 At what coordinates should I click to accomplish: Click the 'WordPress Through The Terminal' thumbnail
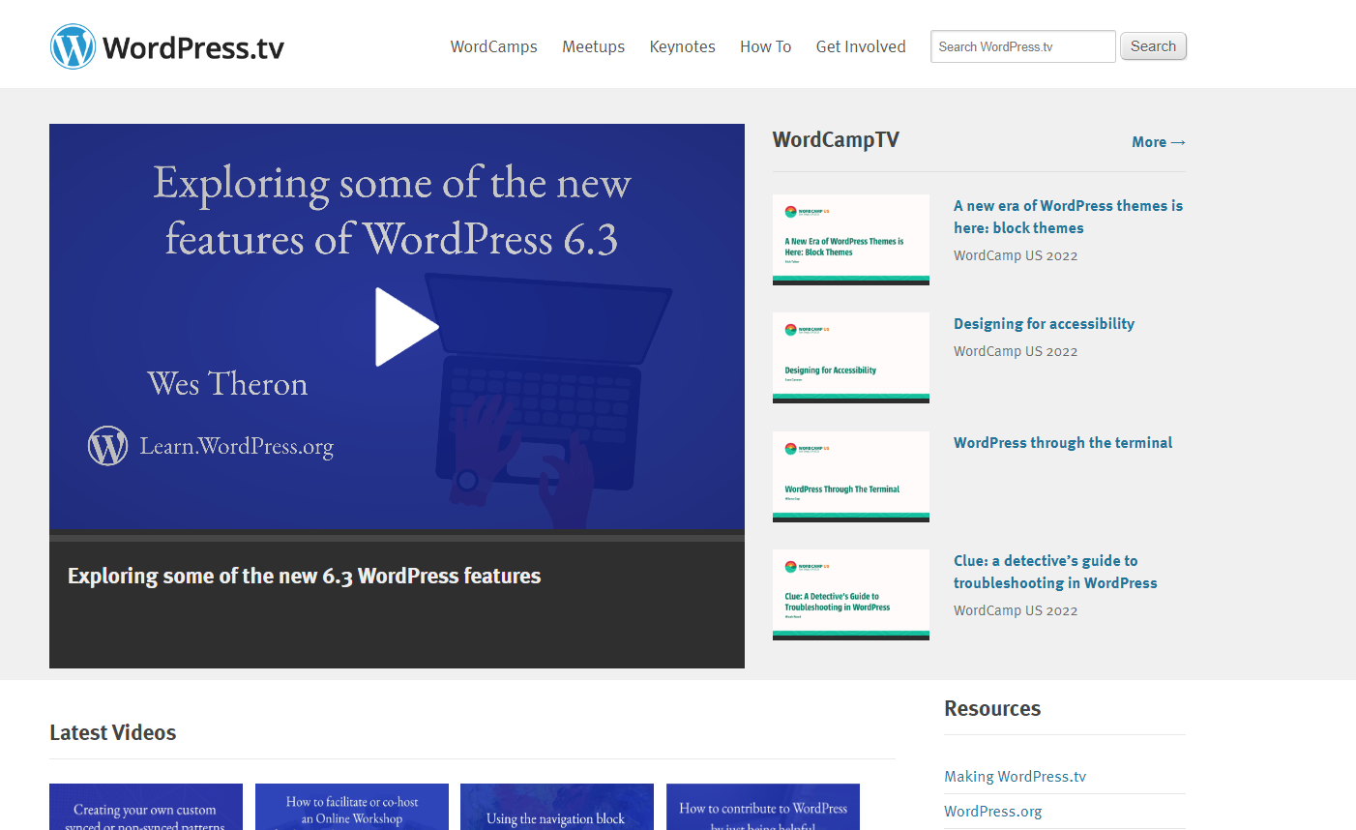(x=850, y=477)
